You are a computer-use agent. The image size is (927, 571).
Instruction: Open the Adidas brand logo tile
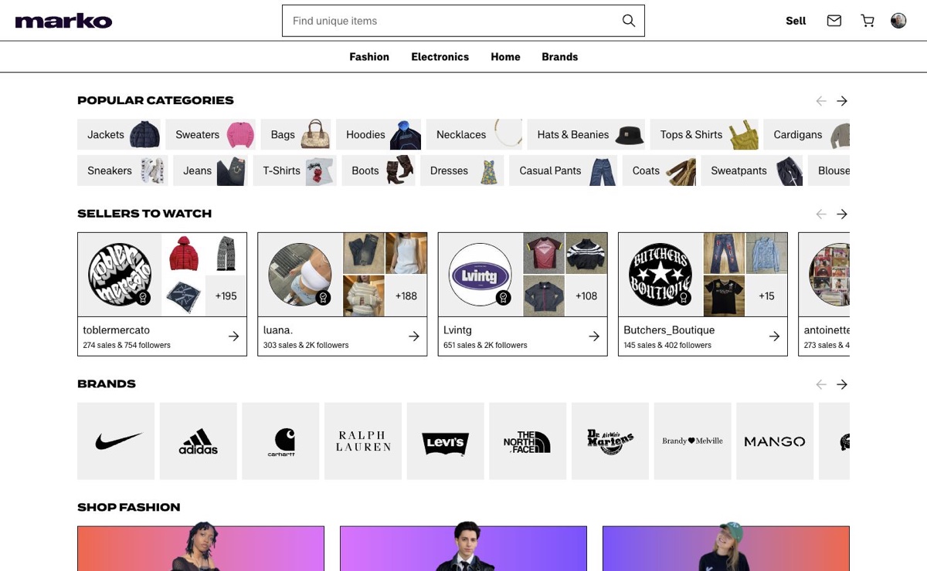pyautogui.click(x=199, y=441)
